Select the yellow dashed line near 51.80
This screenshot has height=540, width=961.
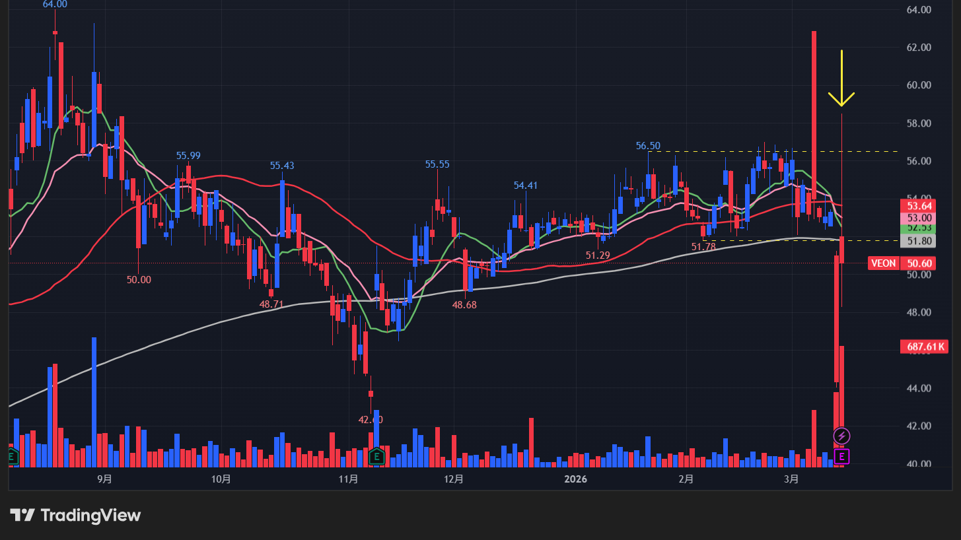pos(760,240)
